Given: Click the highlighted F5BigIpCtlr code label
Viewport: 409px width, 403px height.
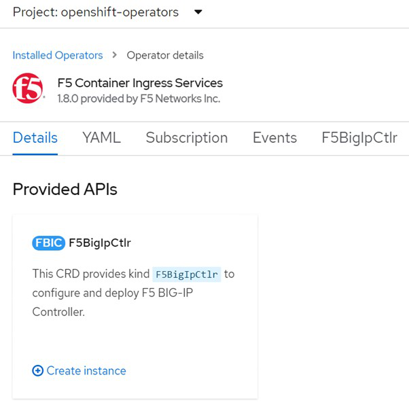Looking at the screenshot, I should click(187, 275).
